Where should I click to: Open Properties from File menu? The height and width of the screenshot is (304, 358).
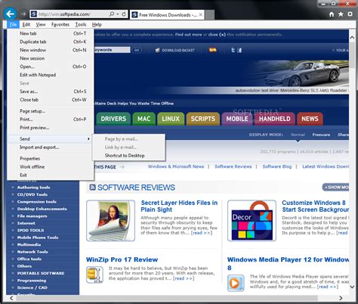click(x=51, y=158)
